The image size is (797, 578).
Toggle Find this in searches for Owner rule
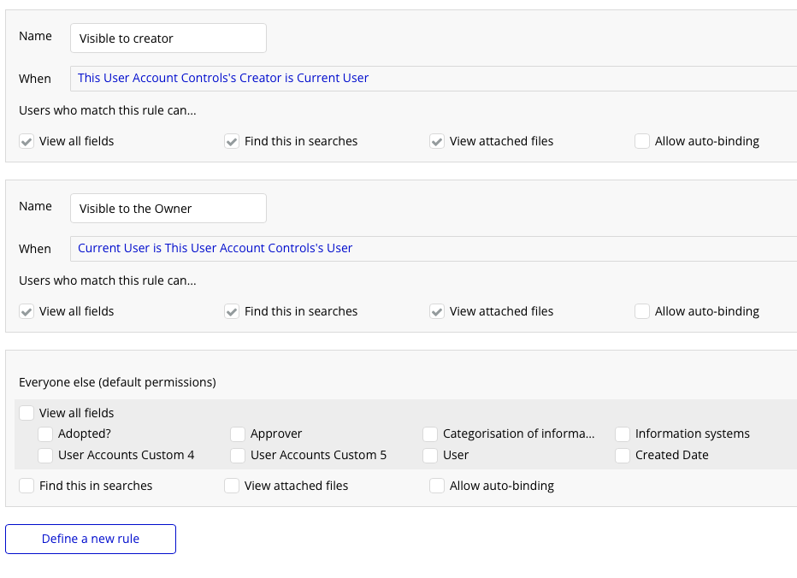point(232,311)
